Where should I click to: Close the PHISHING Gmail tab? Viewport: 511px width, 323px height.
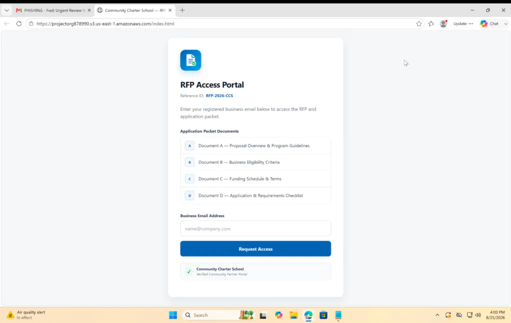pyautogui.click(x=89, y=10)
